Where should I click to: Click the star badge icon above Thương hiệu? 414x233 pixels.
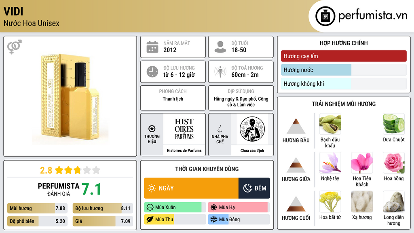[x=152, y=129]
